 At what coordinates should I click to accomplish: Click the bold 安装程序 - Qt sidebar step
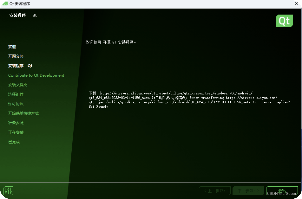tap(20, 66)
